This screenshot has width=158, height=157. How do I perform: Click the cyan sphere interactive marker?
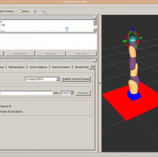133,40
